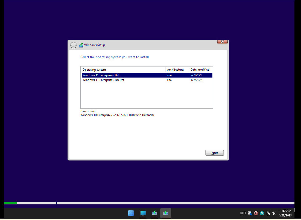Click the Architecture column header
Screen dimensions: 301x220
coord(177,70)
